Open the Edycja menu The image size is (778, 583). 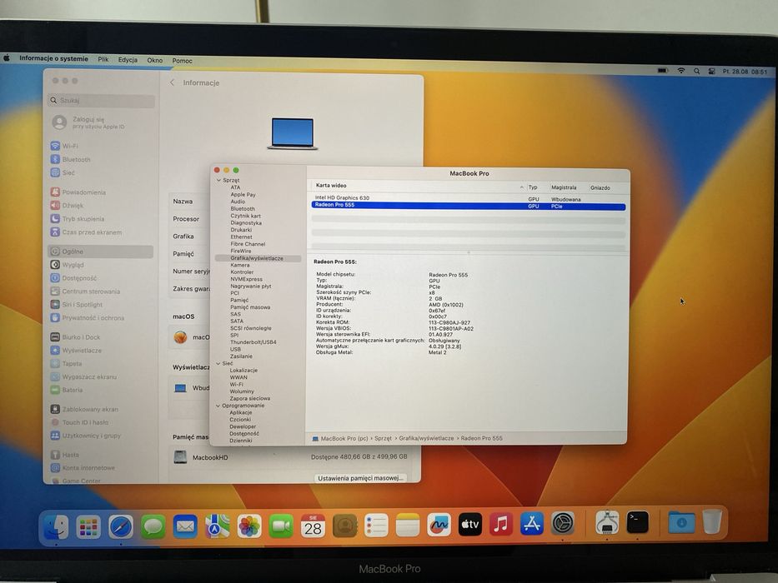[128, 59]
